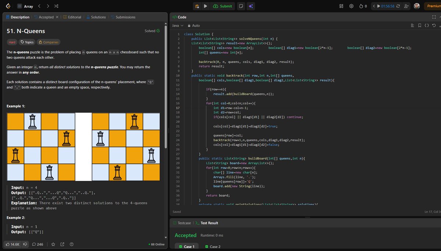Click the curly braces icon
The width and height of the screenshot is (441, 251).
pos(426,25)
